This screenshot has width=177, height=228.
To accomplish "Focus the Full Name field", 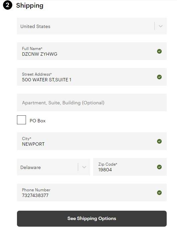I will [x=92, y=51].
